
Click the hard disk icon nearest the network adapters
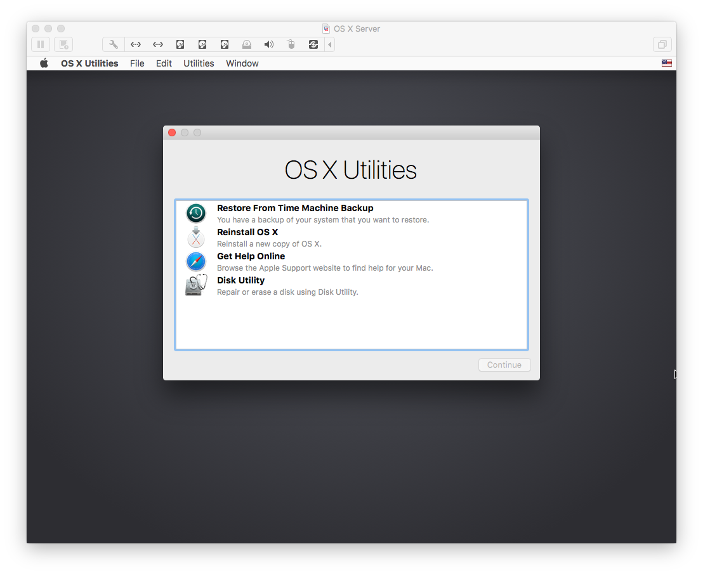coord(180,44)
